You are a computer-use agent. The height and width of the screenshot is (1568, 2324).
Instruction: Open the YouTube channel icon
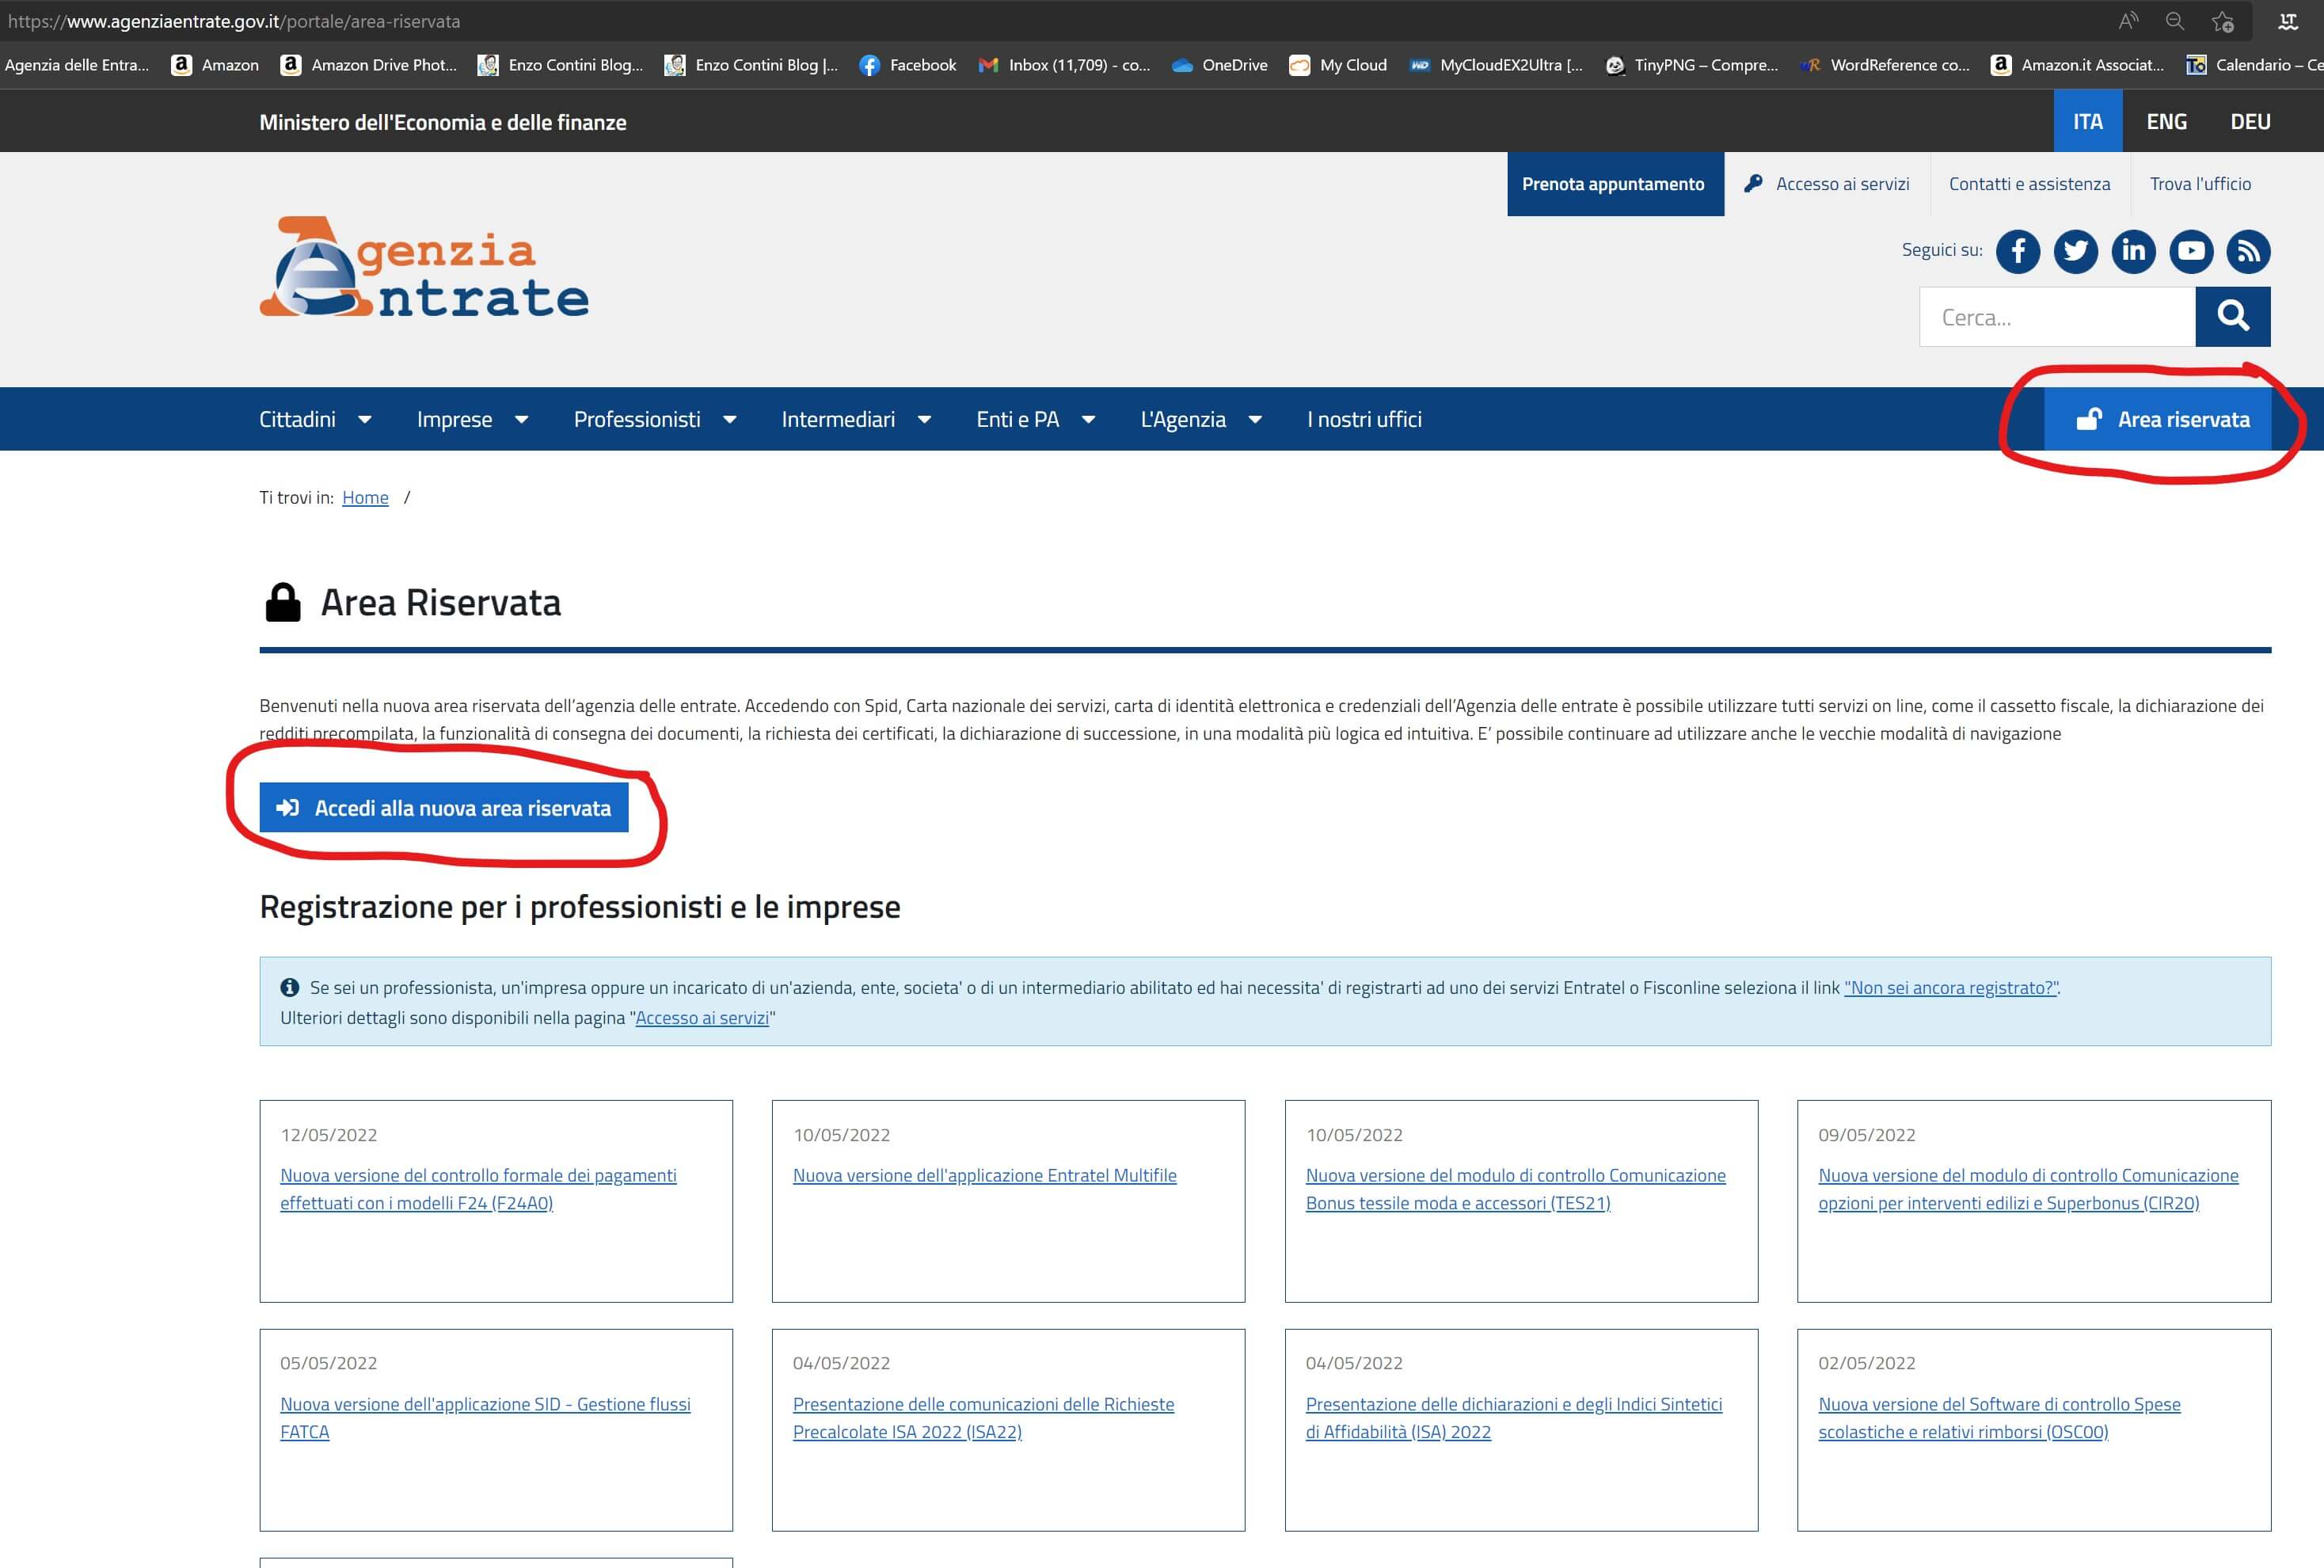(2190, 251)
